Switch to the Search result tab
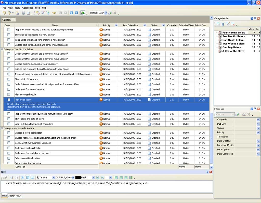Image resolution: width=261 pixels, height=203 pixels. tap(15, 196)
